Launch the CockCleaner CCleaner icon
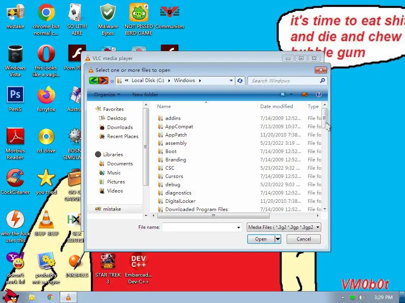 point(15,181)
